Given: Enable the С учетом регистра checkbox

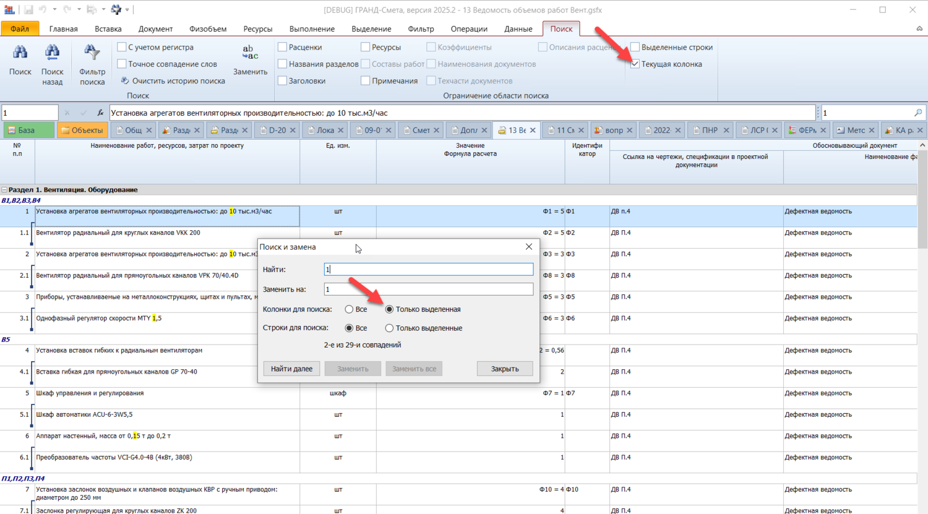Looking at the screenshot, I should (122, 47).
